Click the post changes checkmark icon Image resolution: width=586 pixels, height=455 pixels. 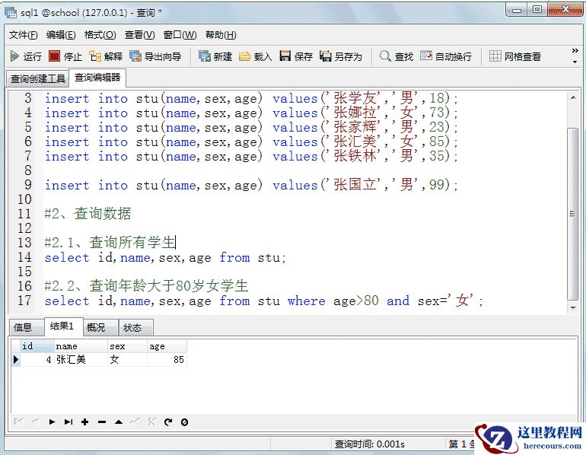point(135,422)
